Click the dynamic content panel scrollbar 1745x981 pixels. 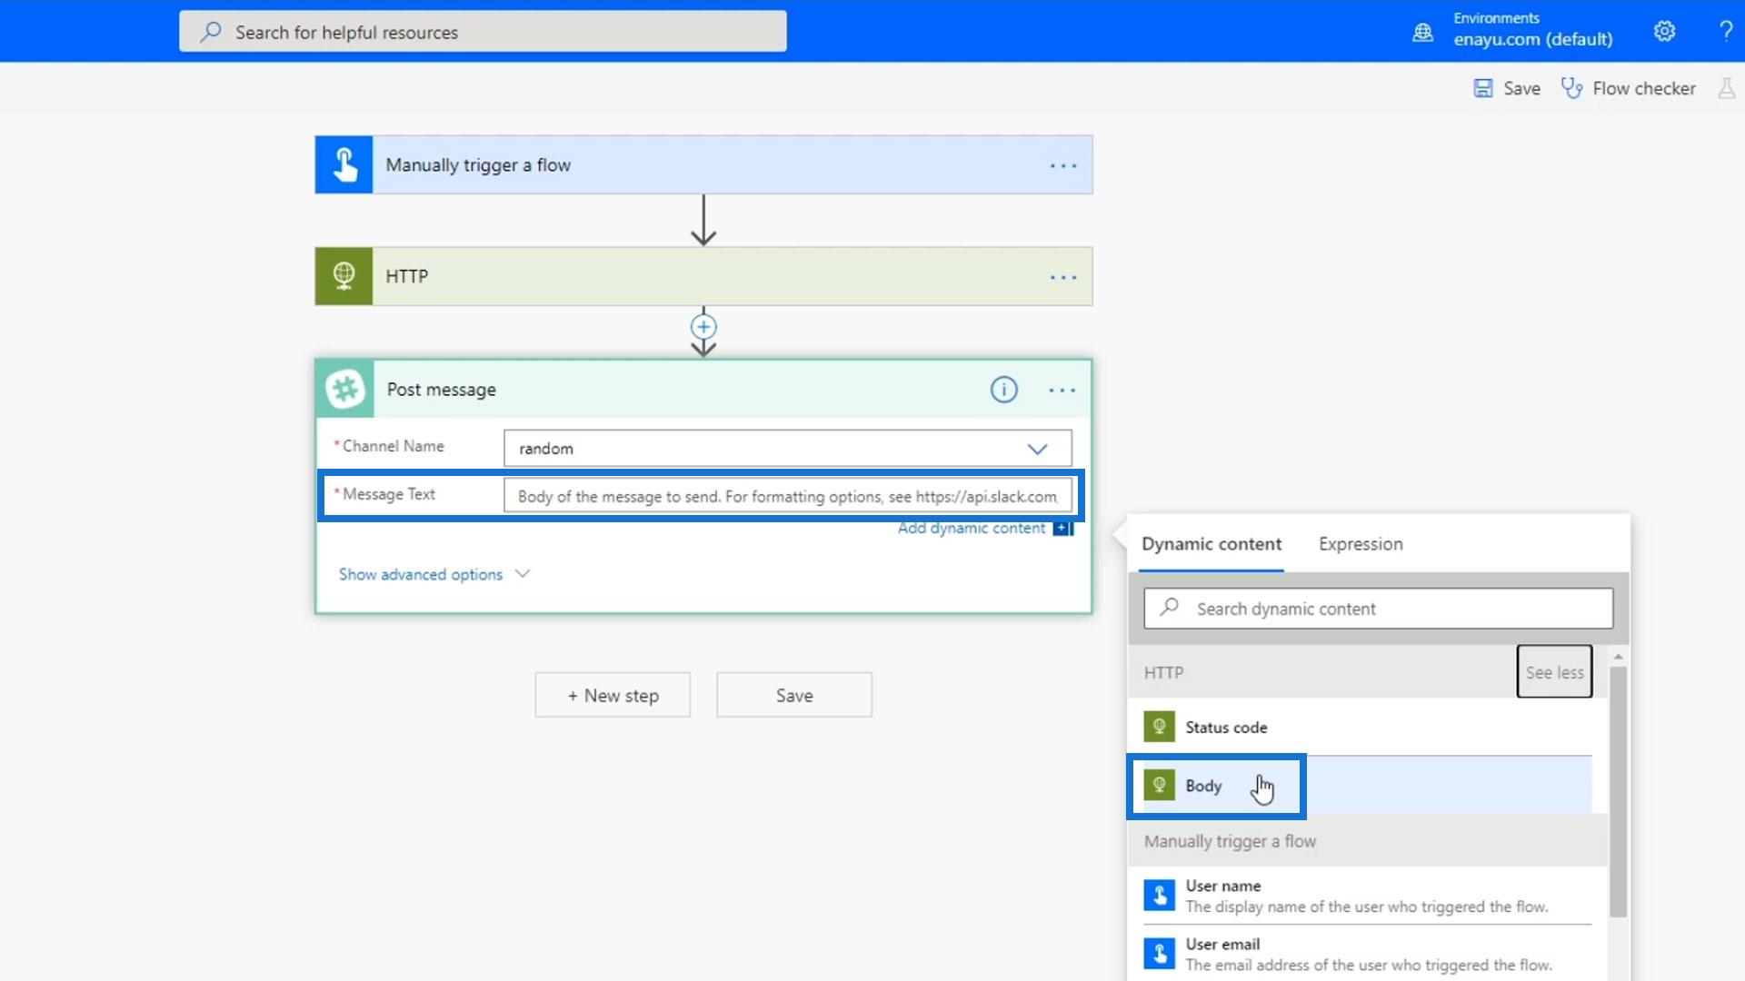pyautogui.click(x=1618, y=790)
